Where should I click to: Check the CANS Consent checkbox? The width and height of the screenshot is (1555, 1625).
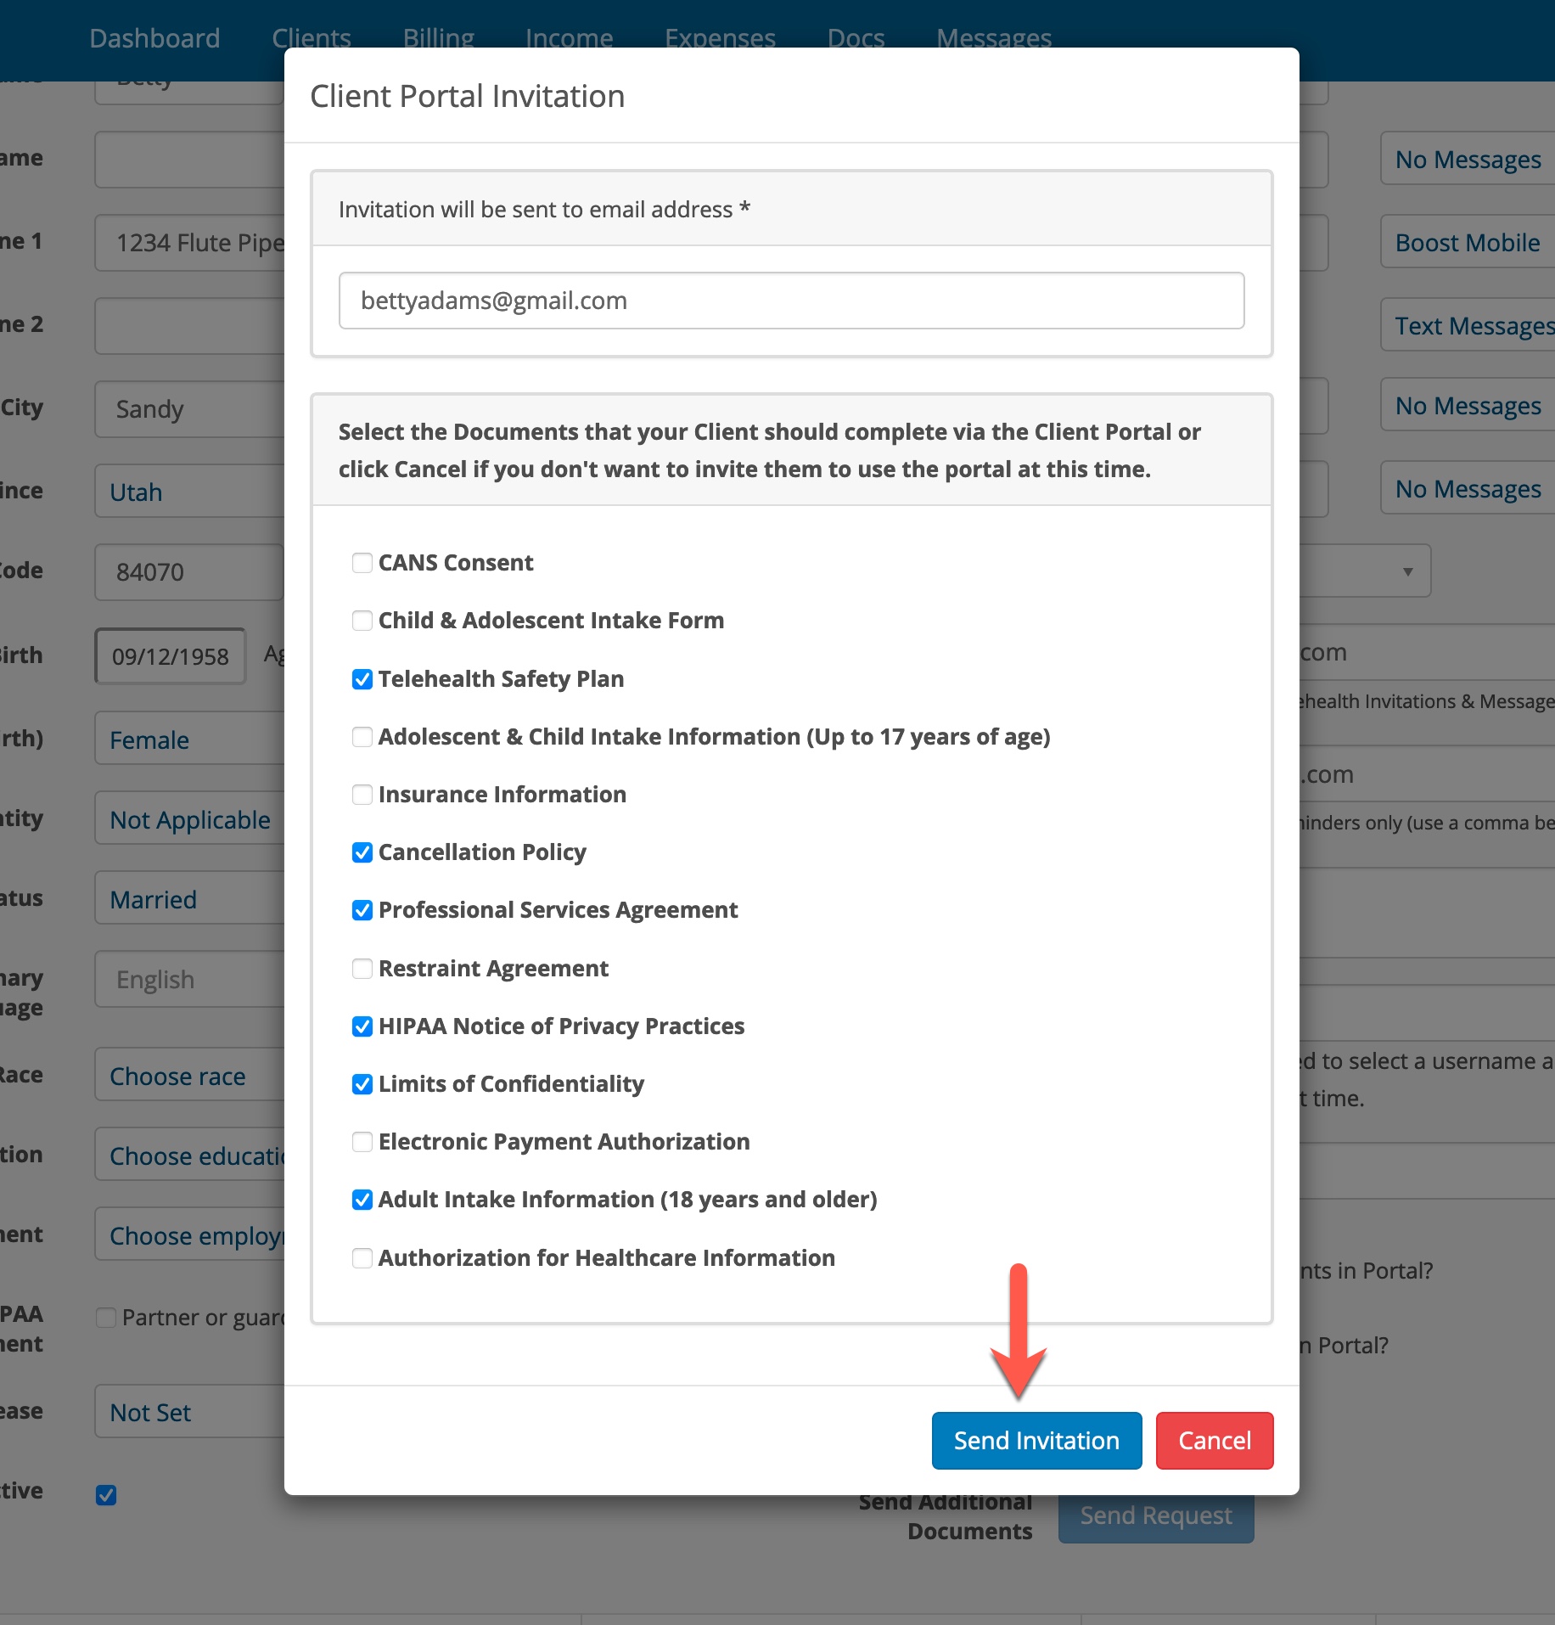pyautogui.click(x=362, y=563)
